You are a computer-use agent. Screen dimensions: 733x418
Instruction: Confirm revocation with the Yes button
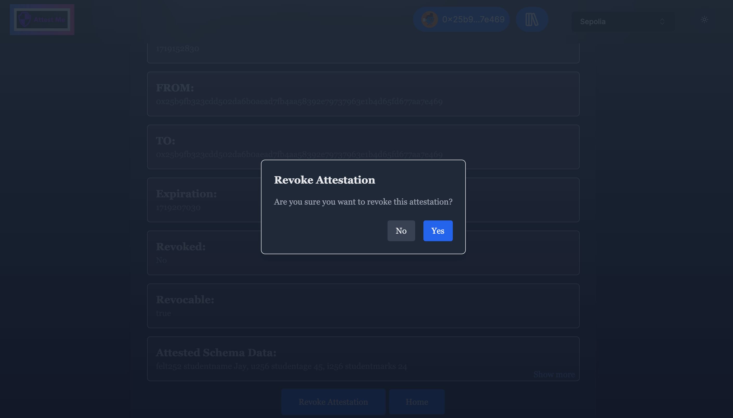pyautogui.click(x=438, y=231)
